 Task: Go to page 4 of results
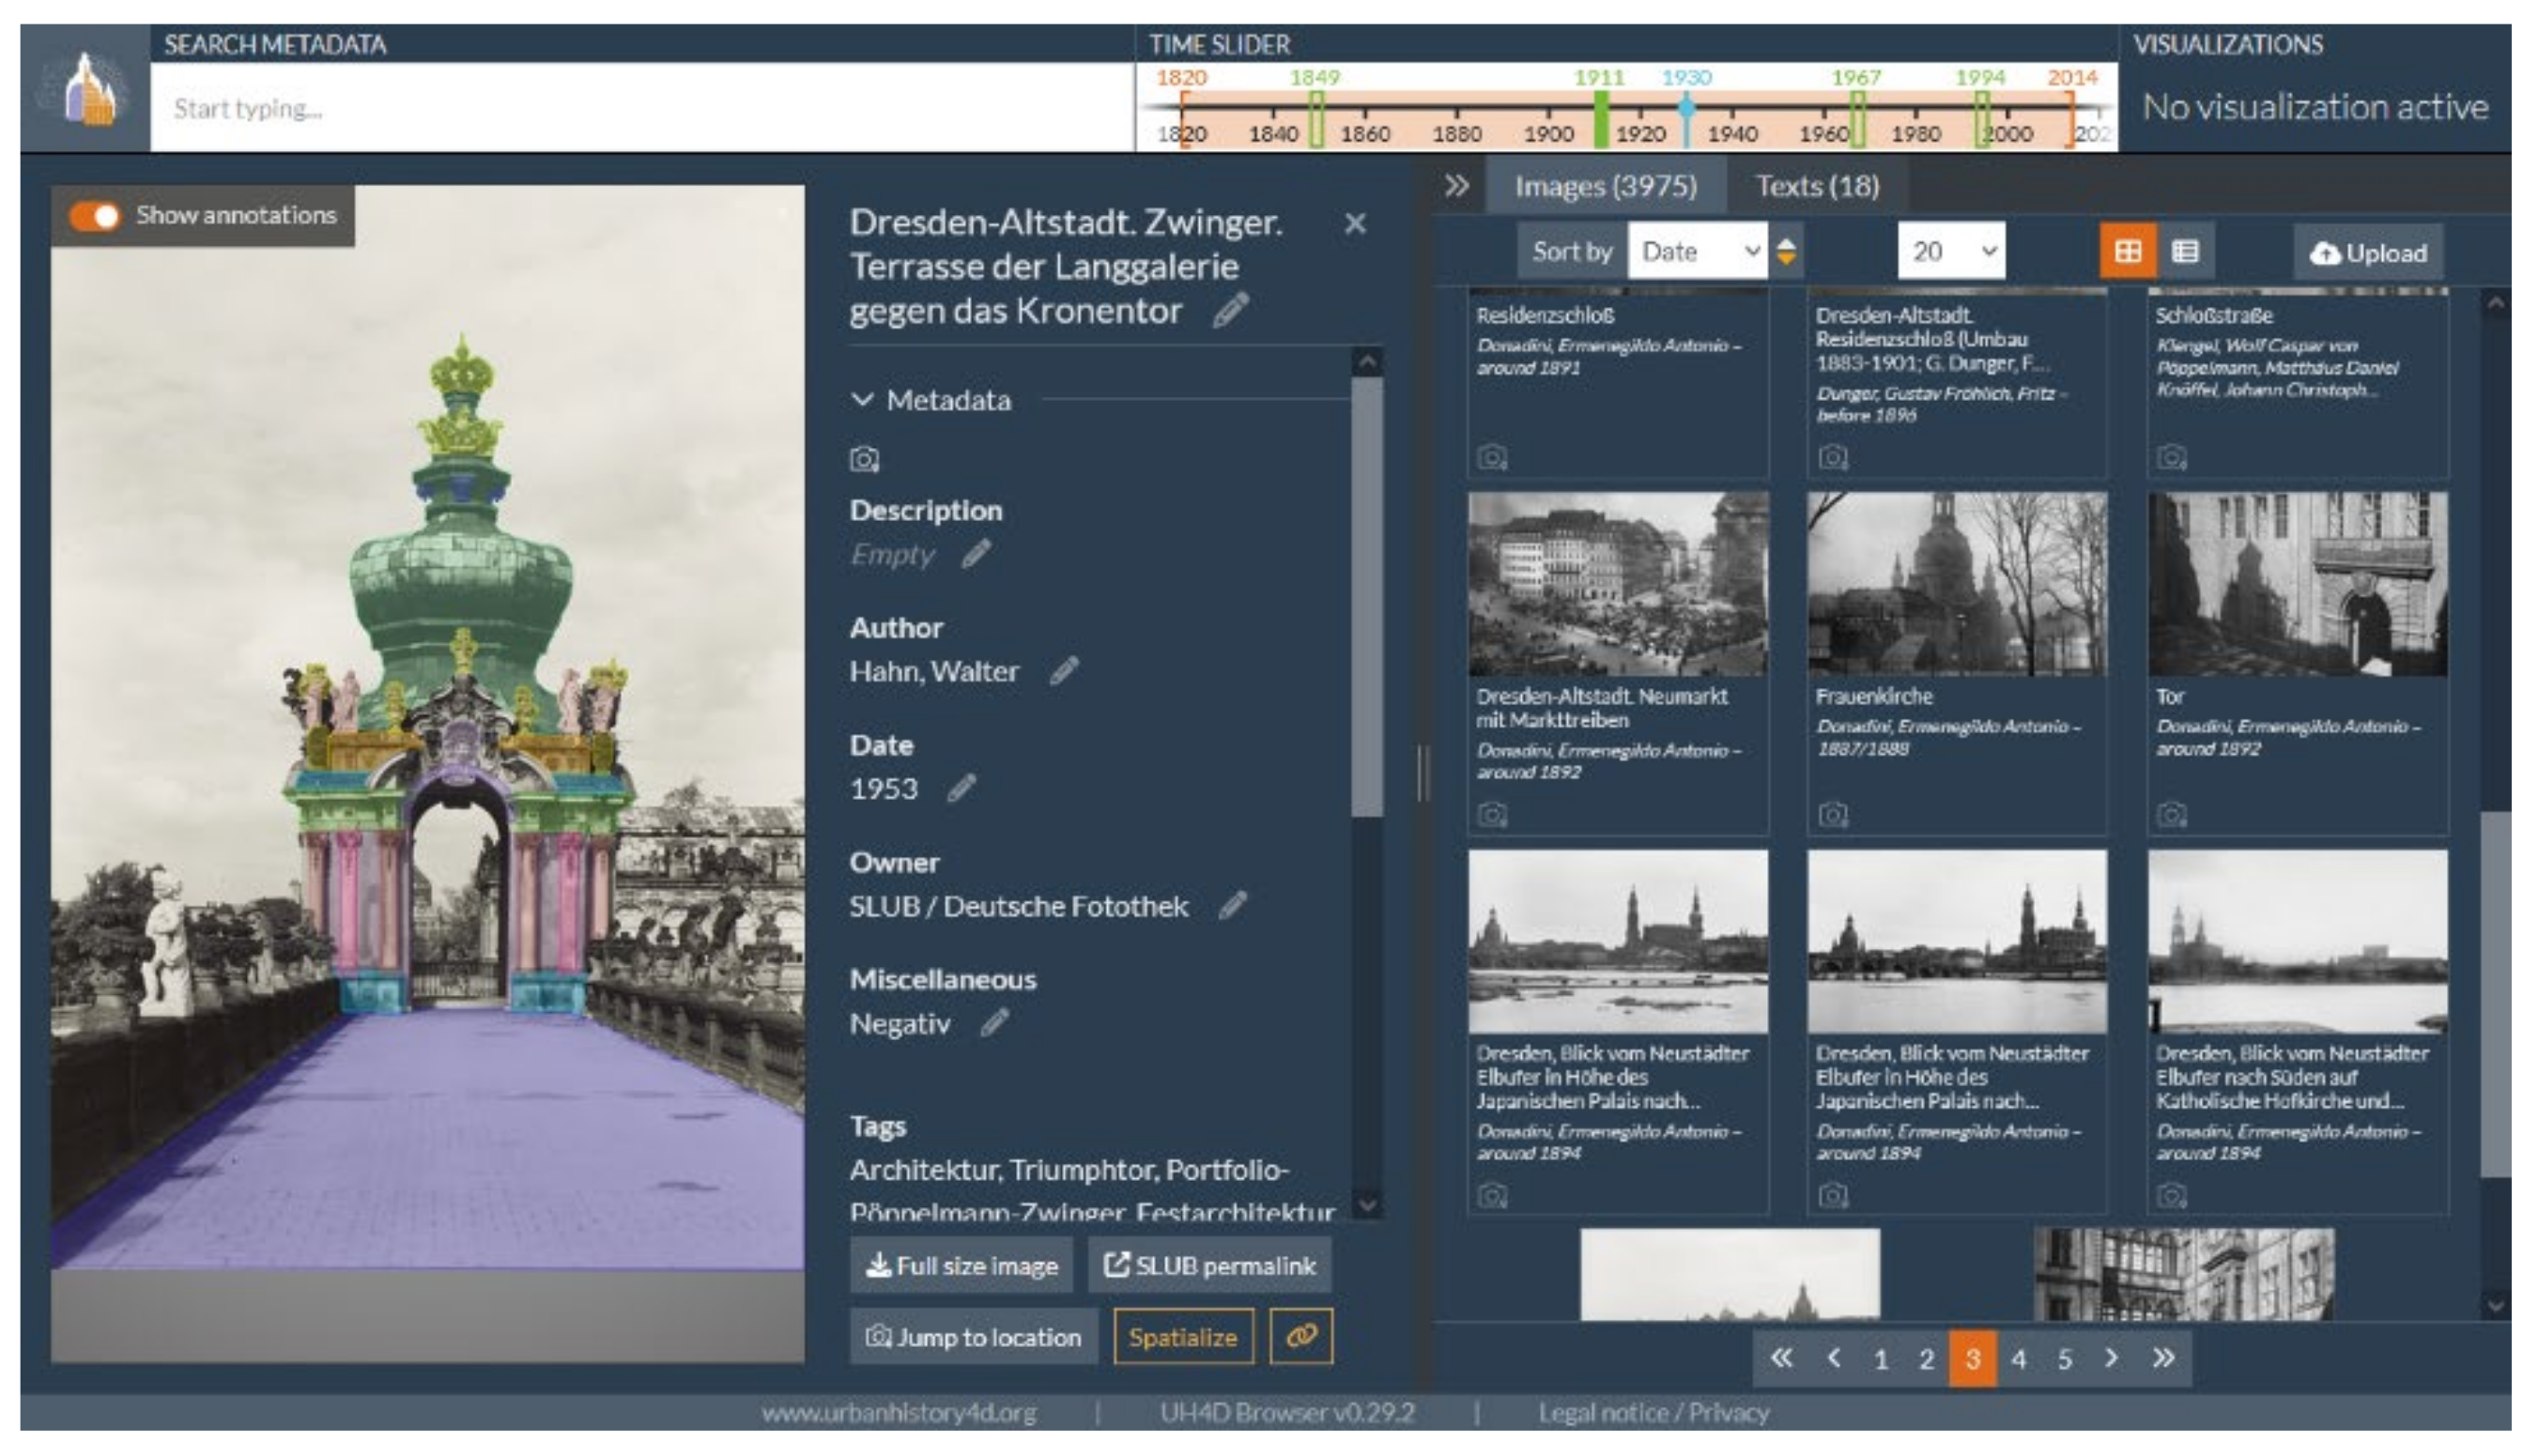[x=2018, y=1359]
